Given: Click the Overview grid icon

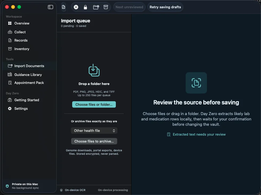Looking at the screenshot, I should (10, 23).
